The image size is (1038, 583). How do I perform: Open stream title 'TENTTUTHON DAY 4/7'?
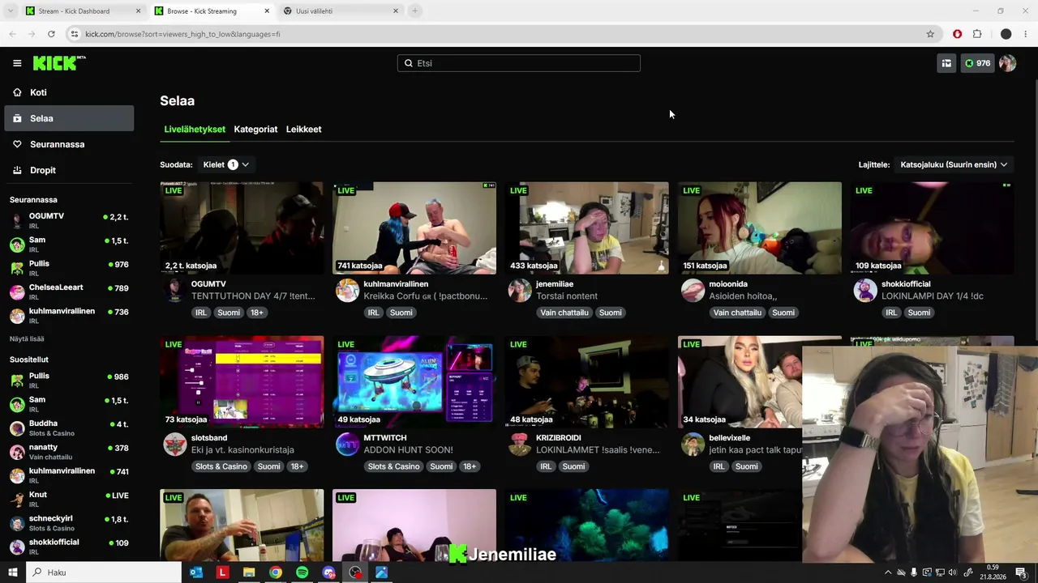(x=253, y=296)
